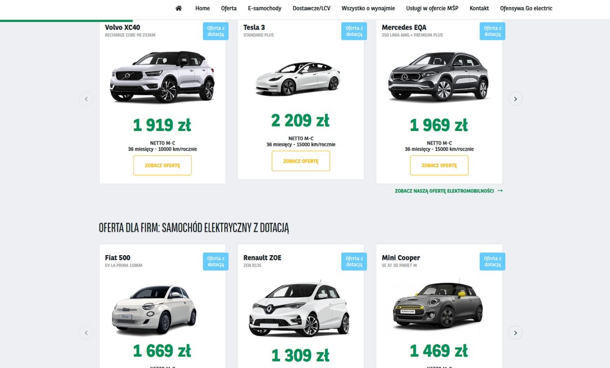Click the Renault ZOE subsidy badge
This screenshot has width=610, height=368.
point(354,261)
